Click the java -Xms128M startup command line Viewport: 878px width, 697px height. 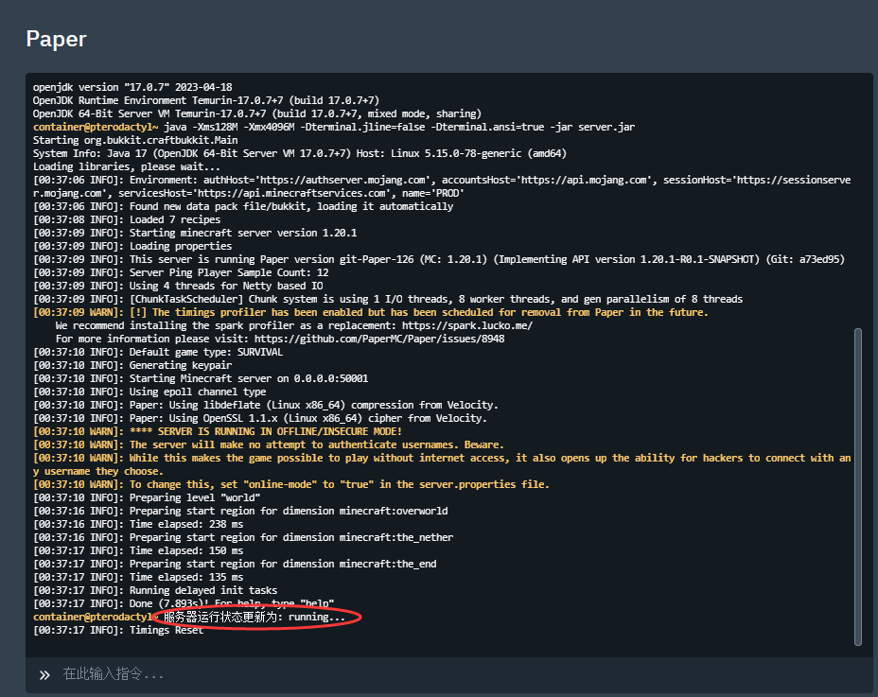point(334,127)
